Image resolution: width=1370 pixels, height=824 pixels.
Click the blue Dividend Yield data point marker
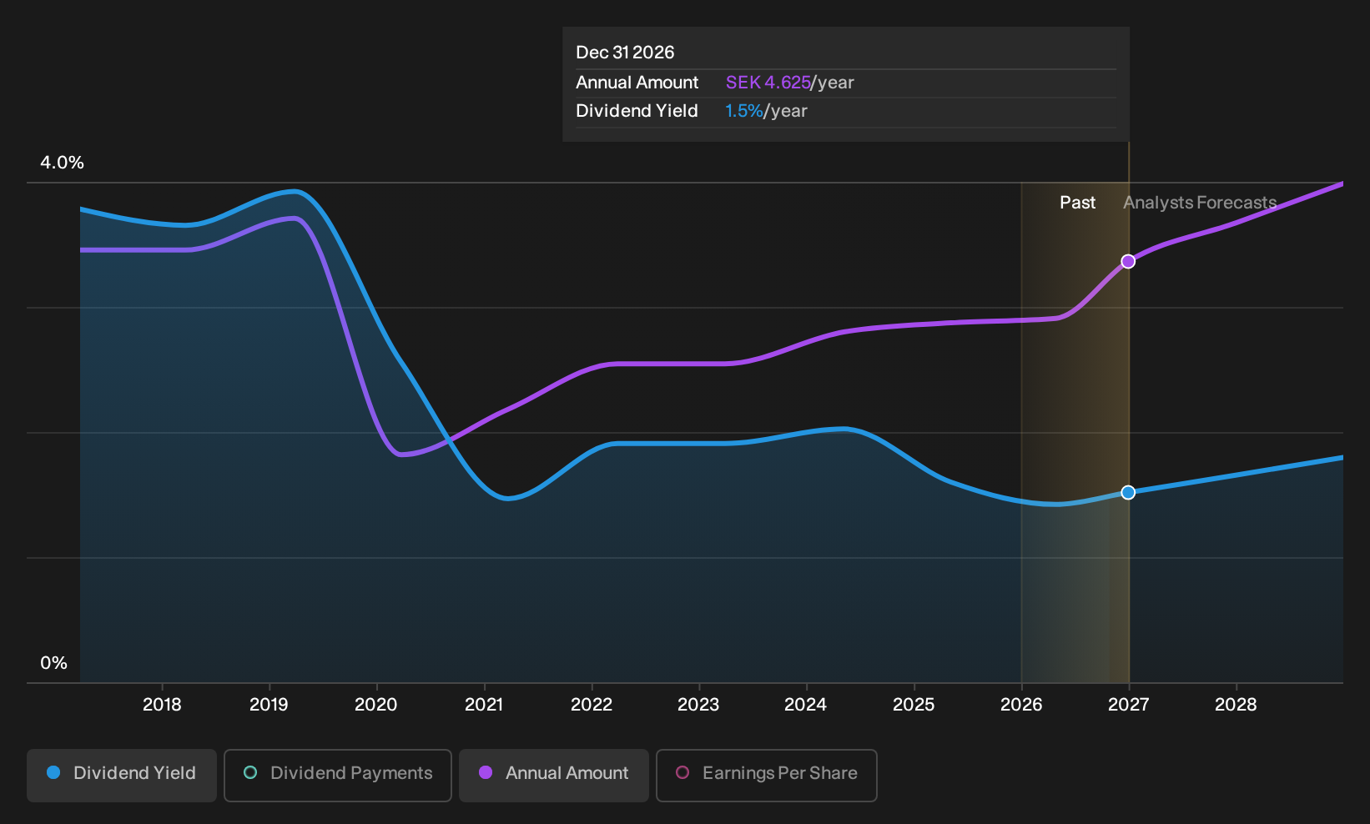tap(1128, 492)
